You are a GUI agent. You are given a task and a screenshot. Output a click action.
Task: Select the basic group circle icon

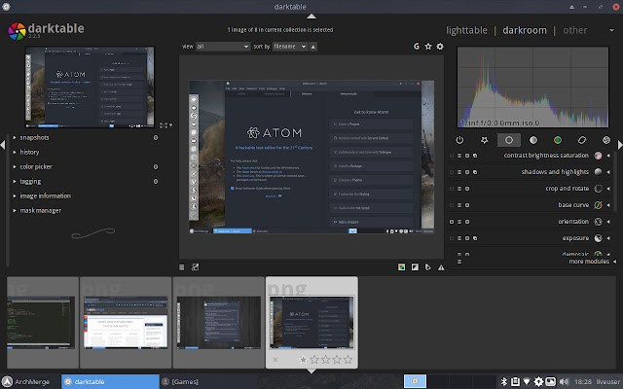(508, 140)
